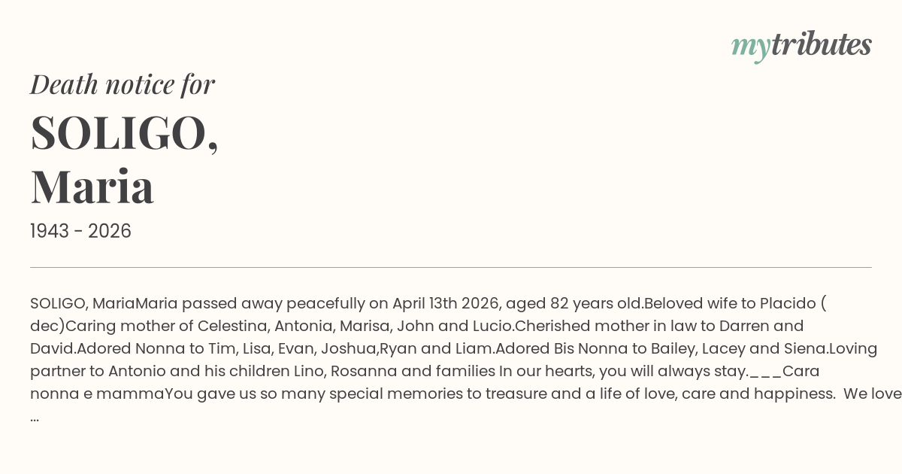The image size is (902, 474).
Task: Click the "tributes" word in the logo
Action: tap(821, 44)
